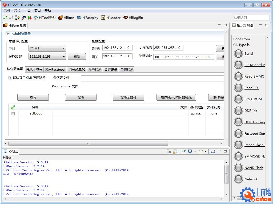Open the server IP 192.168.2.198 dropdown

click(47, 56)
